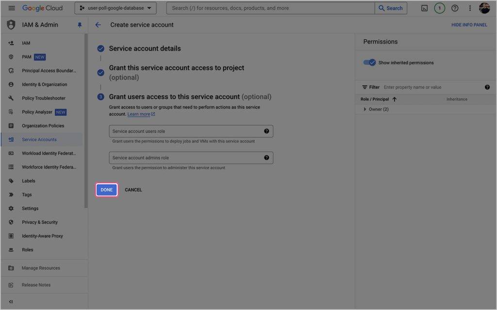Click the Tags icon in sidebar

[x=11, y=195]
